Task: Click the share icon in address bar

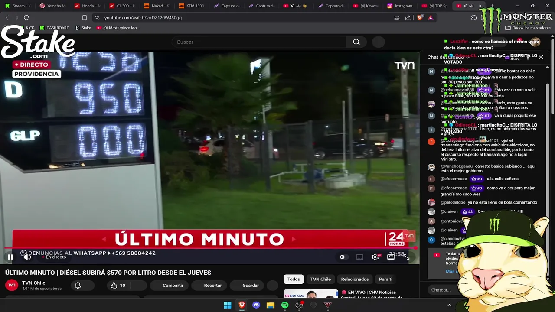Action: (x=408, y=18)
